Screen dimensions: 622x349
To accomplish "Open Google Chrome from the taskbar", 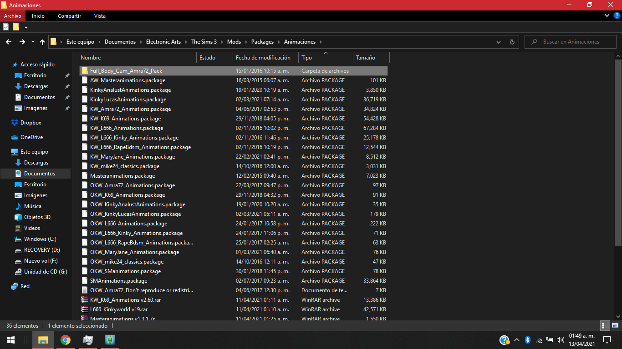I will (66, 340).
